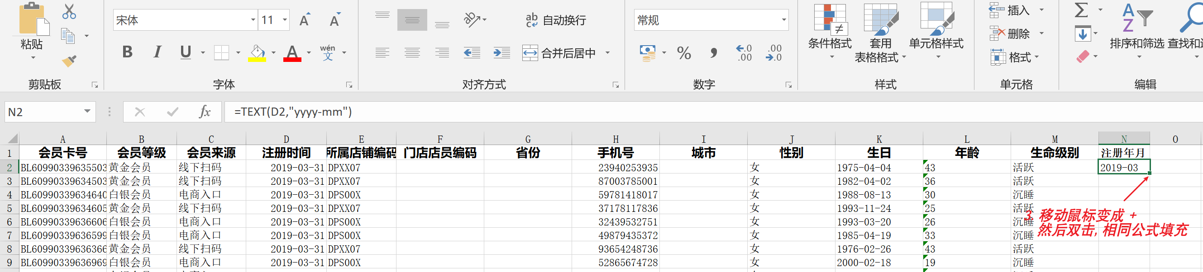
Task: Click the Copy icon
Action: coord(68,36)
